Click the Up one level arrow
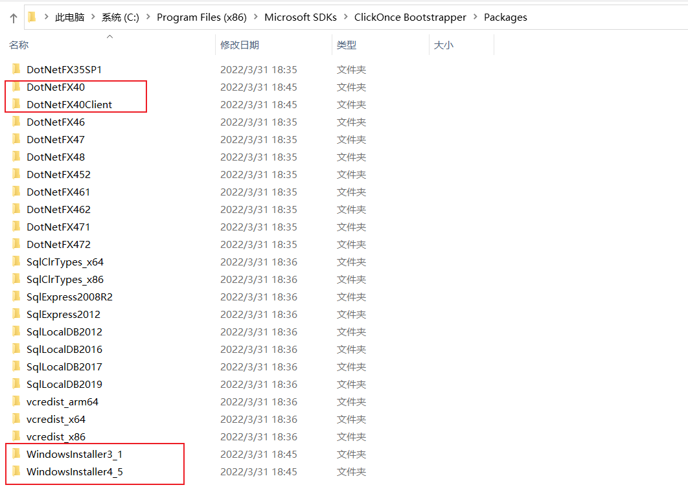Image resolution: width=688 pixels, height=496 pixels. coord(14,18)
